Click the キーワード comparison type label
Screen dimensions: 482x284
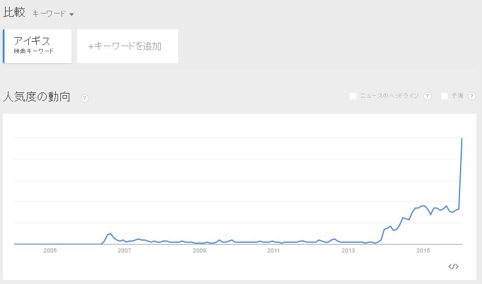[49, 14]
